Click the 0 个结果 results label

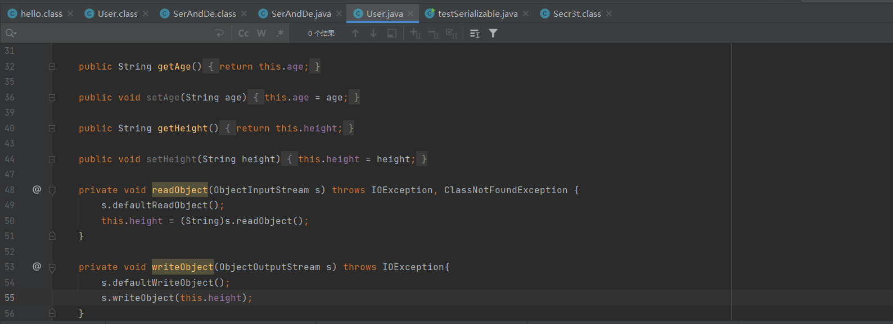pyautogui.click(x=321, y=34)
